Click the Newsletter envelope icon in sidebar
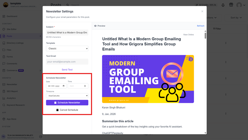Viewport: 248px width, 140px height. point(4,84)
